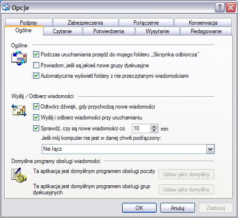Switch to the Zabezpieczenia tab

click(86, 23)
